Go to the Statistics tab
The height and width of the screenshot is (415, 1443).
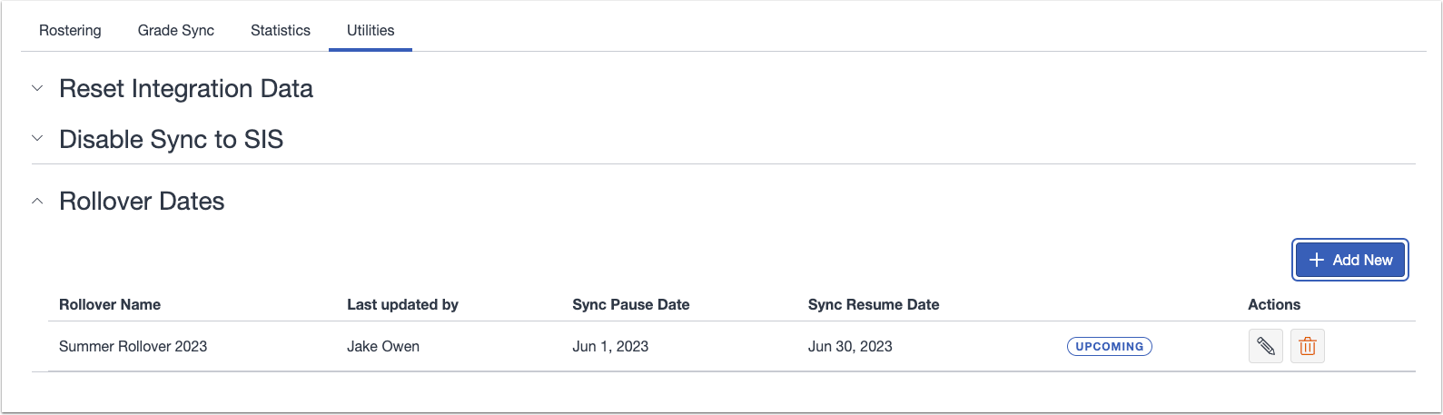[281, 30]
